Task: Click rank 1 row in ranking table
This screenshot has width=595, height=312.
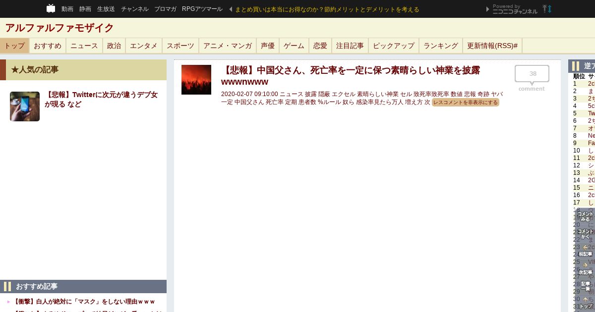Action: click(584, 84)
